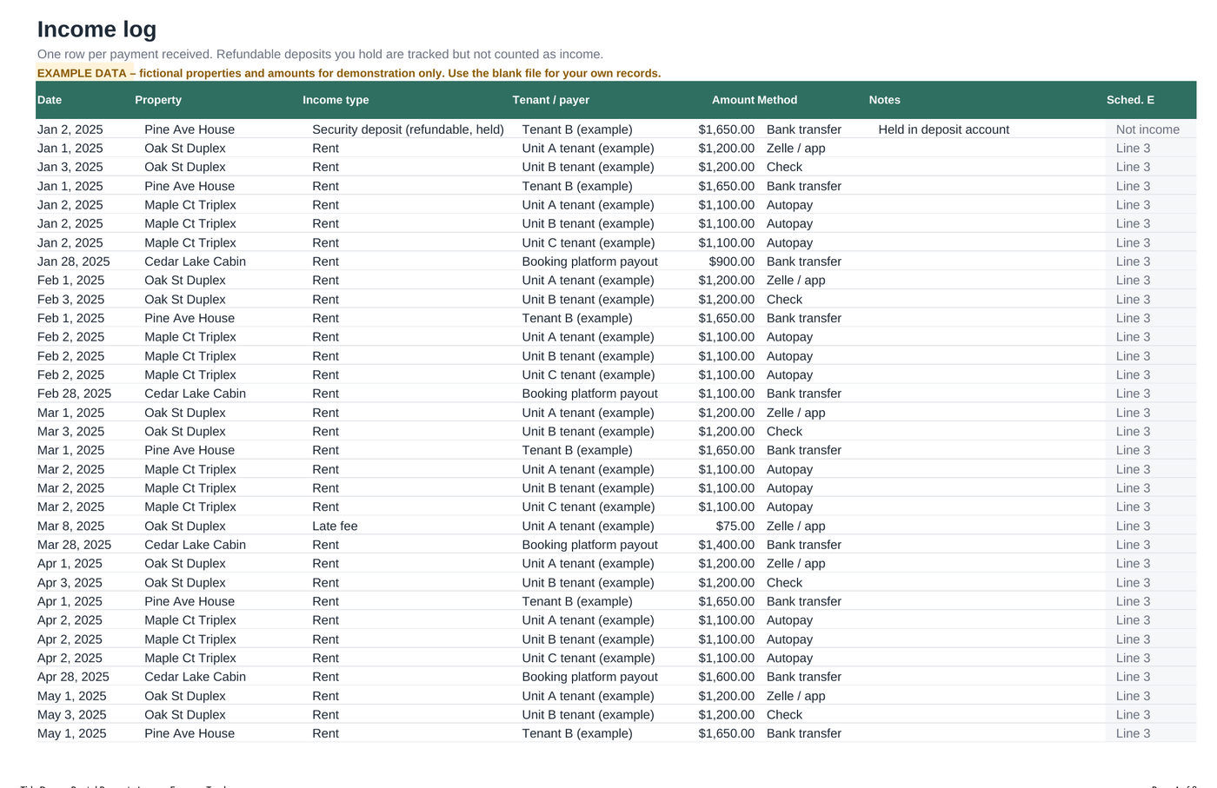Select the "Not income" Sched. E cell
The image size is (1217, 788).
(x=1147, y=129)
